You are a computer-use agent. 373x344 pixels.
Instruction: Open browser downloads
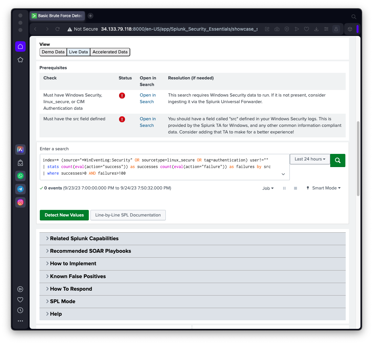pos(316,29)
